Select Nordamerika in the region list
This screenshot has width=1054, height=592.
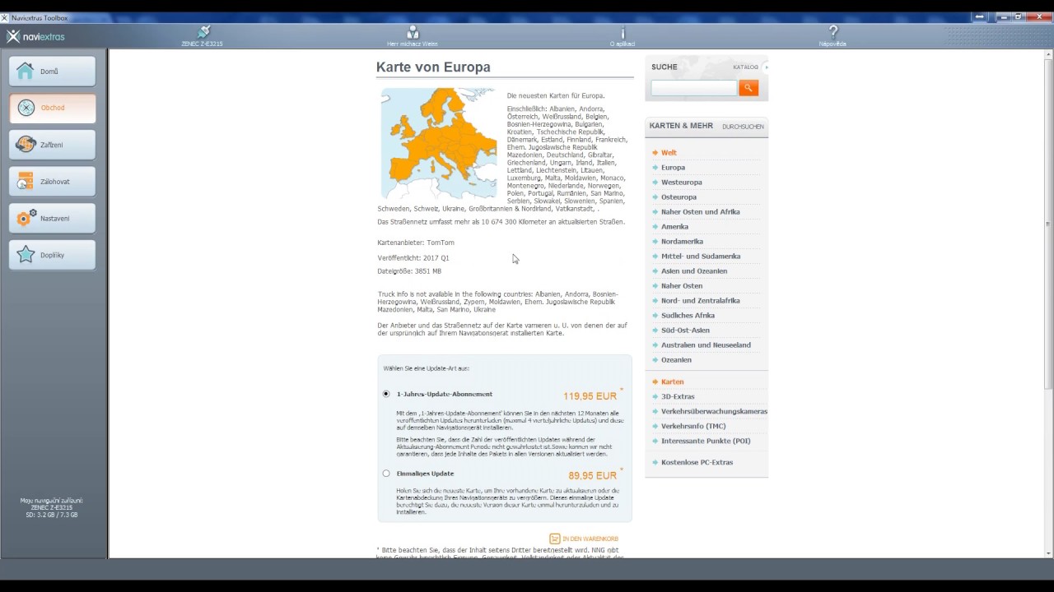click(x=682, y=242)
